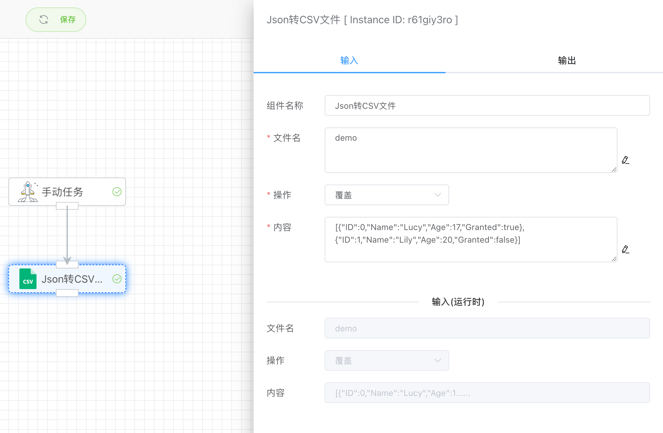Screen dimensions: 663x433
Task: Click the green checkmark on the 手动任务 node
Action: [117, 191]
